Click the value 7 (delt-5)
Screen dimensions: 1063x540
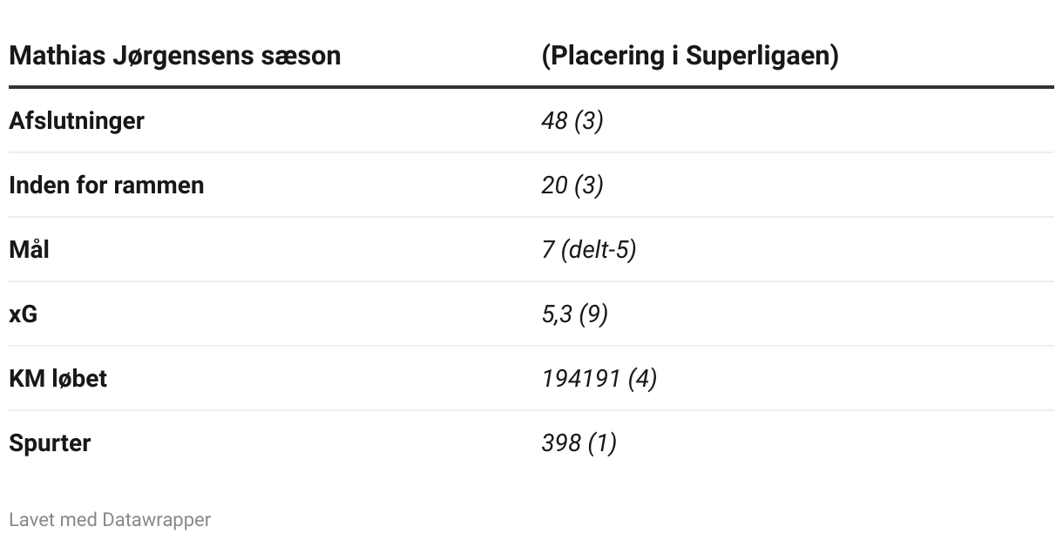[589, 250]
